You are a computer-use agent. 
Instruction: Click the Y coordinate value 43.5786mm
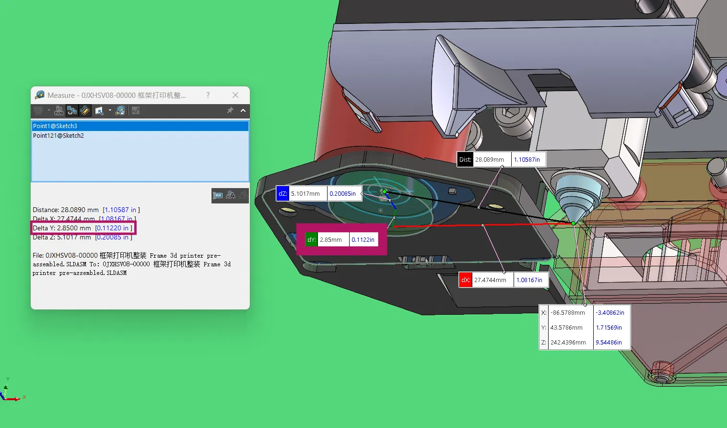pos(566,328)
